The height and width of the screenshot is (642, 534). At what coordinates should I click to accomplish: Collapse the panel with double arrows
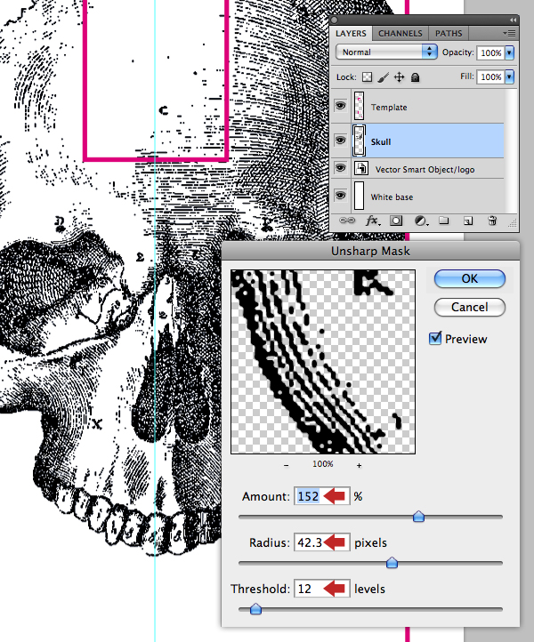[513, 20]
